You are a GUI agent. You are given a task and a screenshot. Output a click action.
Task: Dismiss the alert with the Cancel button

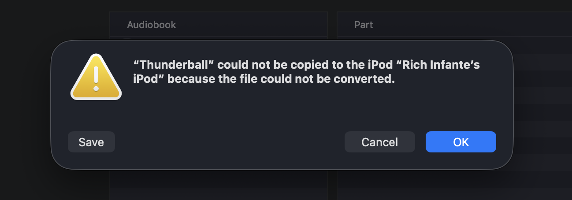pos(379,142)
